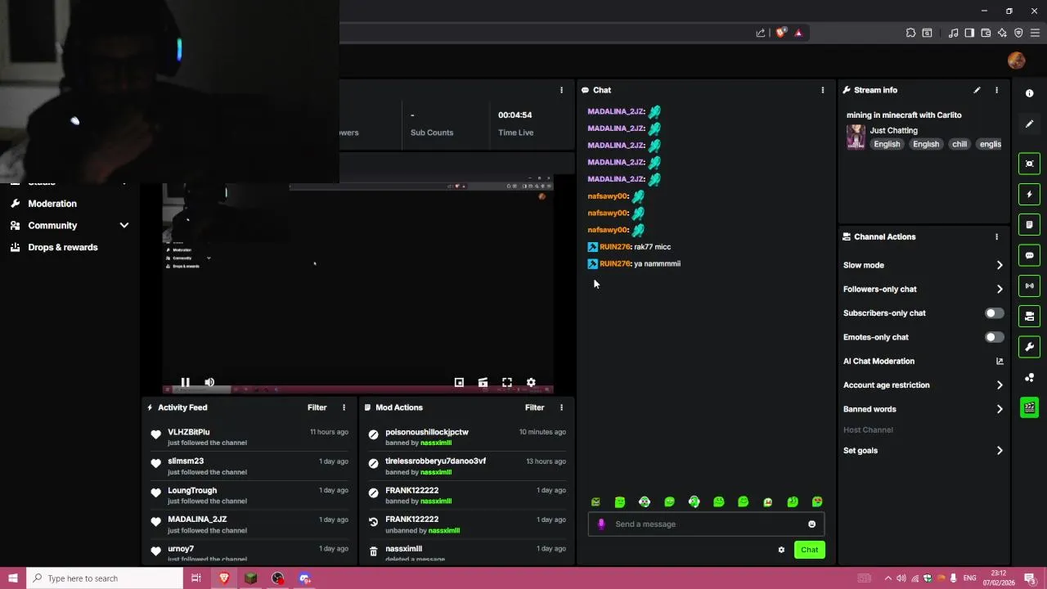The width and height of the screenshot is (1047, 589).
Task: Toggle mini-player mode on preview
Action: coord(459,382)
